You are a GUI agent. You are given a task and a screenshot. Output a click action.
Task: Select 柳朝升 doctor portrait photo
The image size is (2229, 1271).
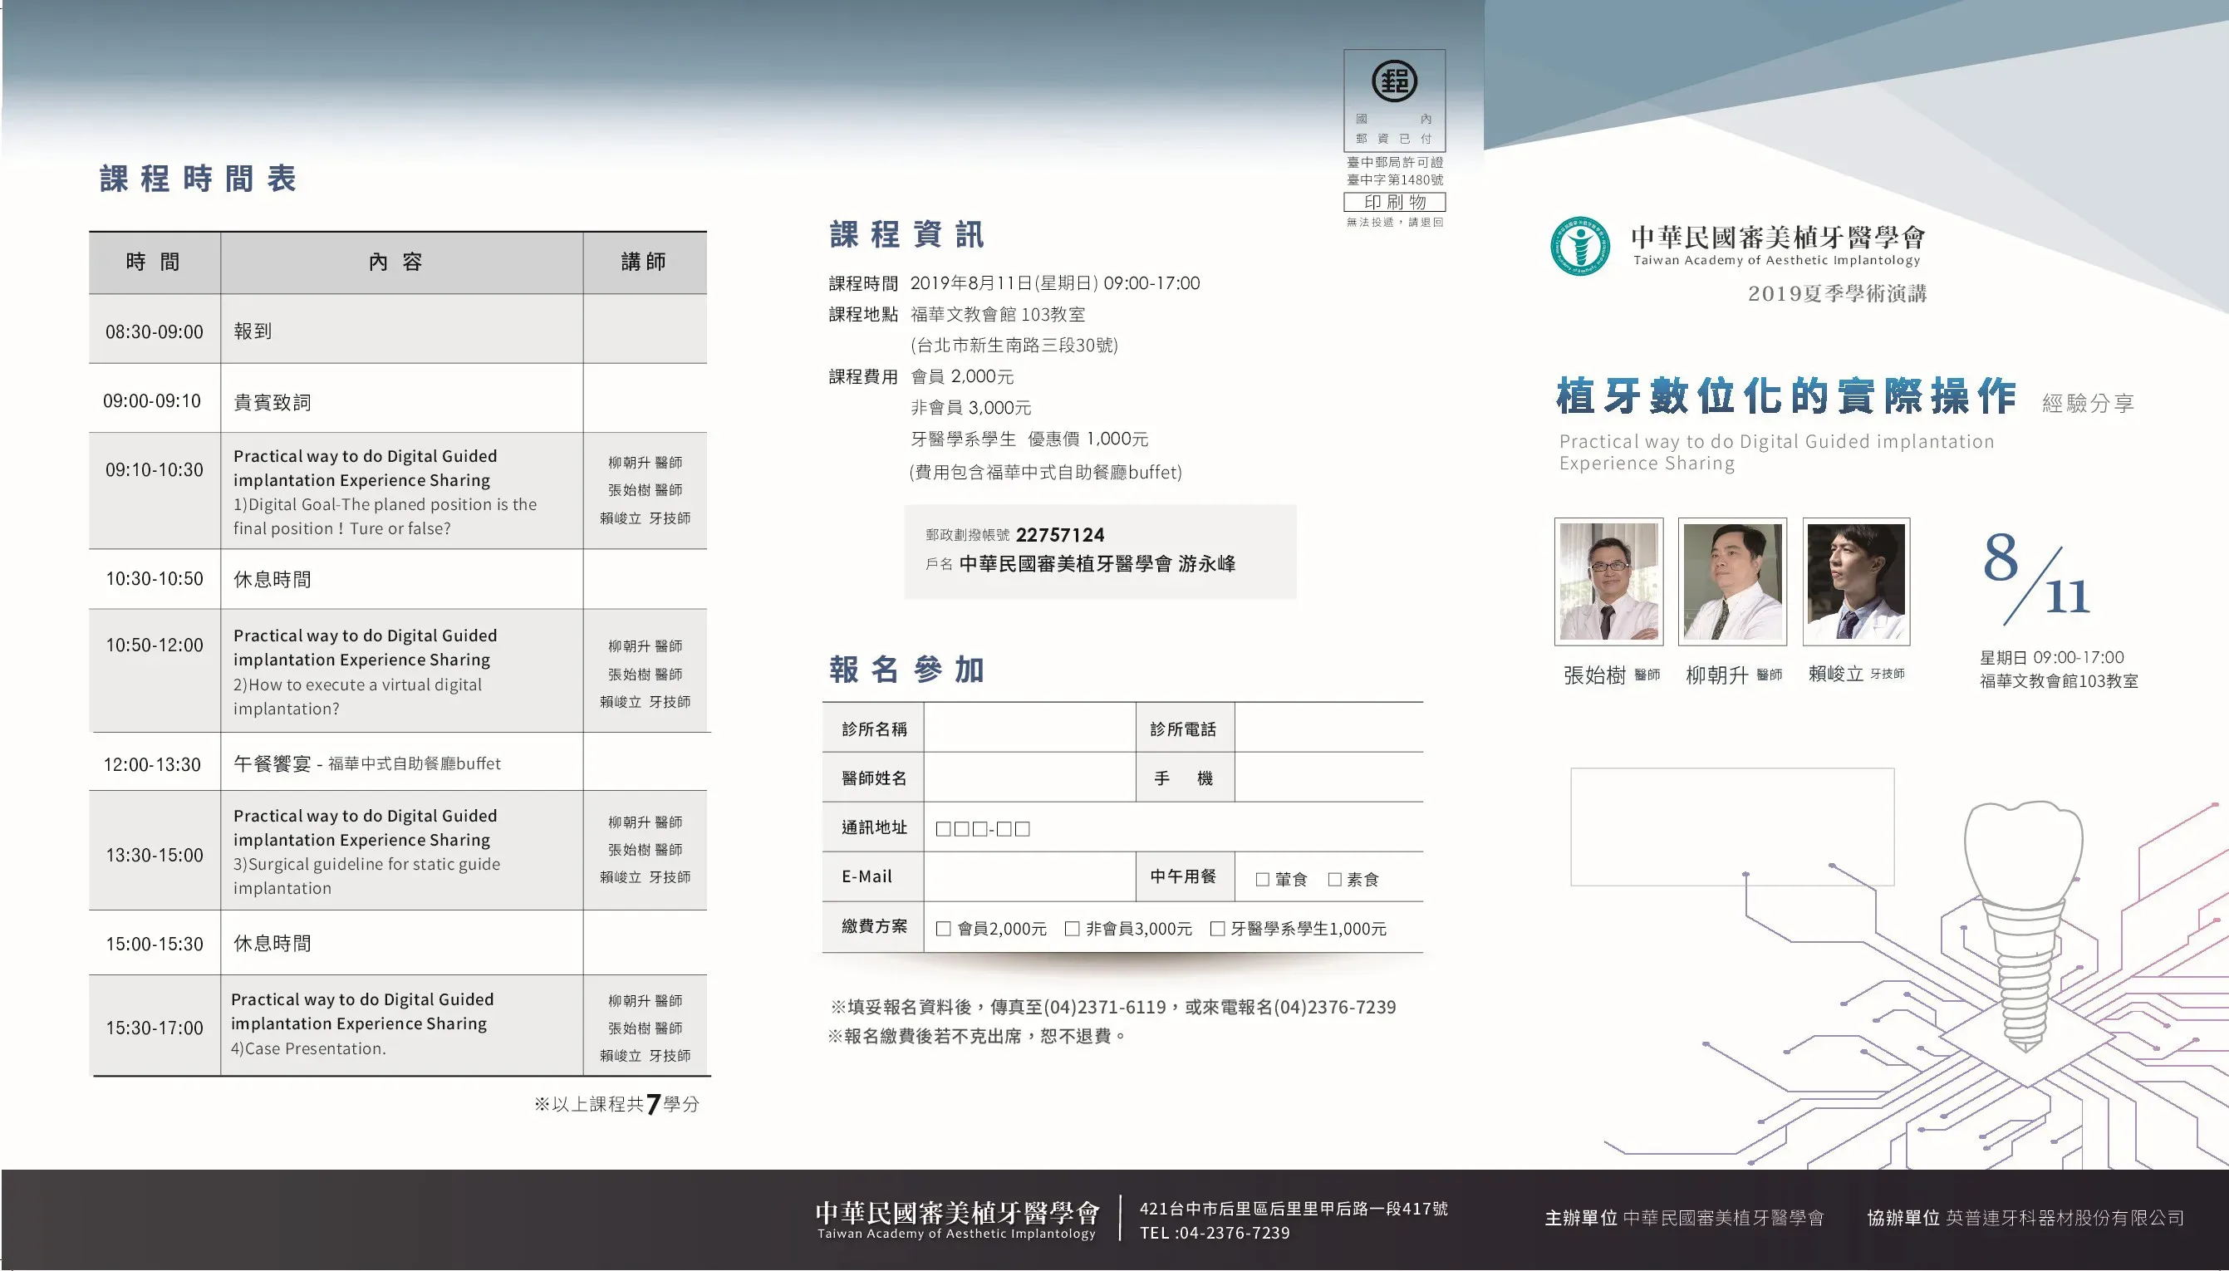[1731, 582]
